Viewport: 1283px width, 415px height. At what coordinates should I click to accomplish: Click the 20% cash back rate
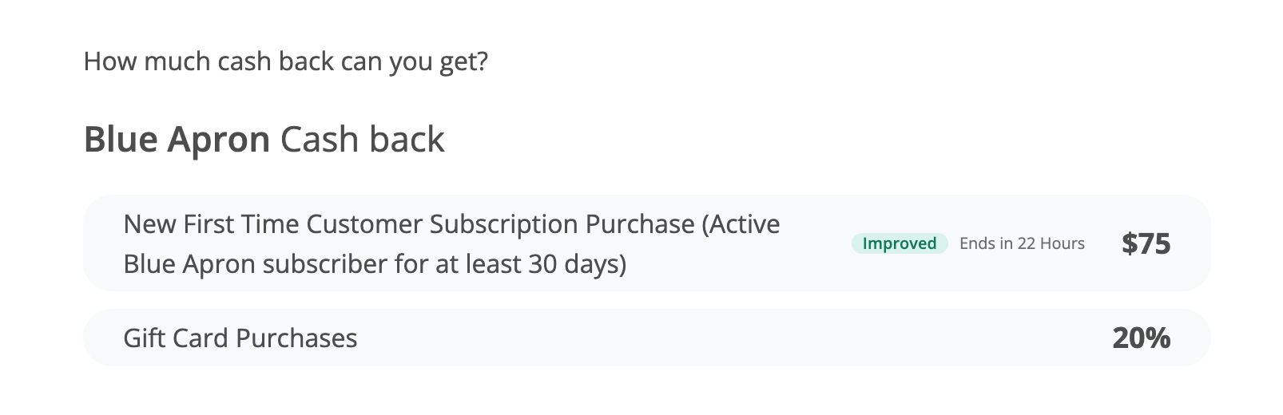pyautogui.click(x=1141, y=338)
